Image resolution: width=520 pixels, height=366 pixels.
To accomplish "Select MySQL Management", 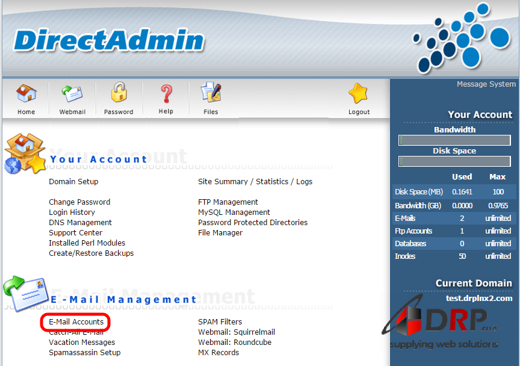I will 234,212.
